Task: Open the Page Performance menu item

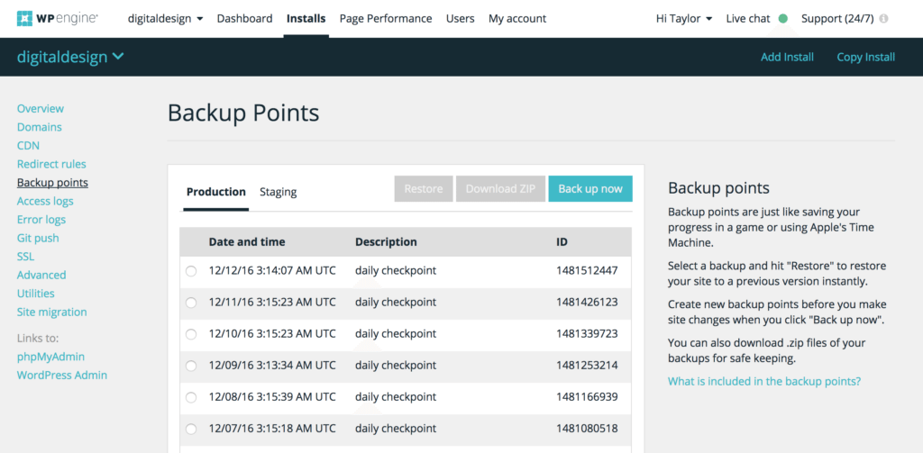Action: coord(385,18)
